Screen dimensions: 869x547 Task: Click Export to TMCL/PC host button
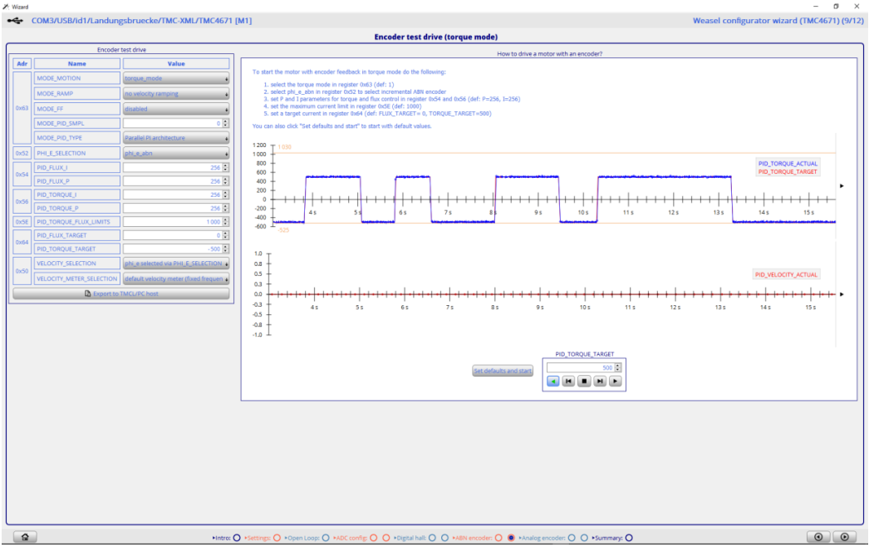[121, 293]
